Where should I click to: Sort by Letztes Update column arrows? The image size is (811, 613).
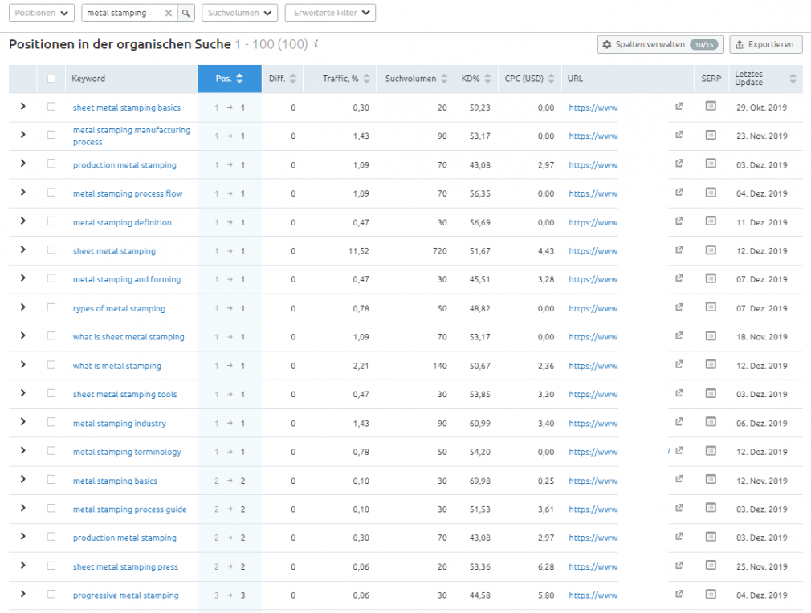pos(793,79)
